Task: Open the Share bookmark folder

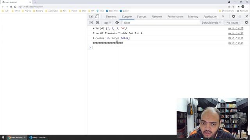Action: pos(83,11)
